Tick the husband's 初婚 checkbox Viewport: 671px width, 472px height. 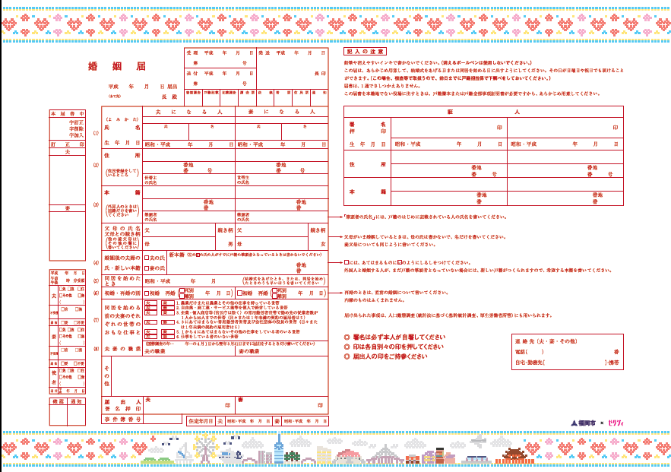(147, 293)
